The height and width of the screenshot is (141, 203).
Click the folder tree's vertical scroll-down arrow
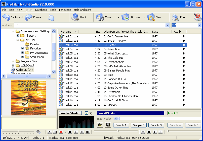[54, 72]
